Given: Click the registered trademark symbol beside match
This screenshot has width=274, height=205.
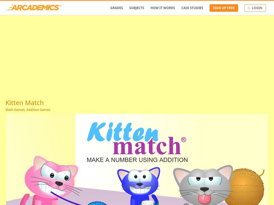Looking at the screenshot, I should pos(184,140).
